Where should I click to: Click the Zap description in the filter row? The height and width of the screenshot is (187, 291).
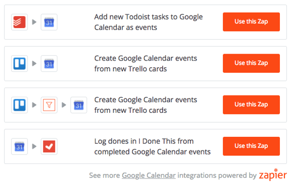(146, 105)
